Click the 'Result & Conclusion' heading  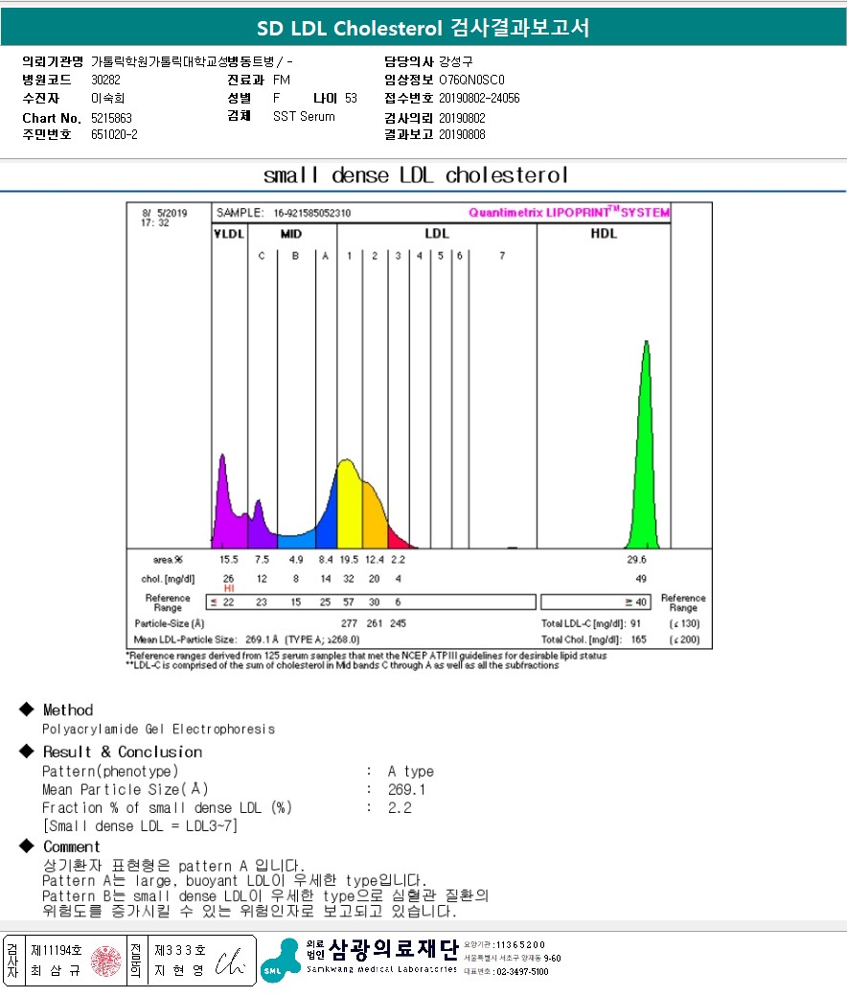[123, 752]
